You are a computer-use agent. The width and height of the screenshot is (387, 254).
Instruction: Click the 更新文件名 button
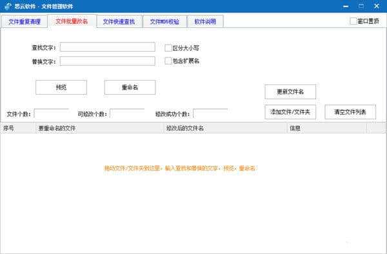(290, 92)
